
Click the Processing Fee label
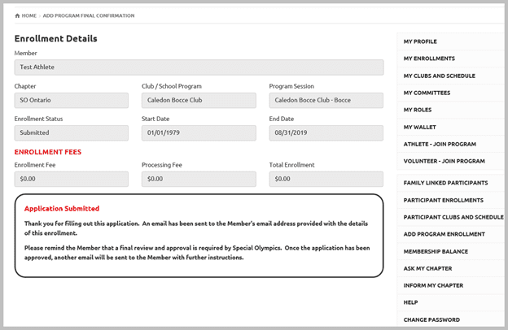coord(162,165)
